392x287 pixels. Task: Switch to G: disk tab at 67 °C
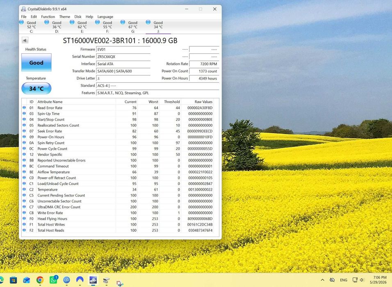133,27
